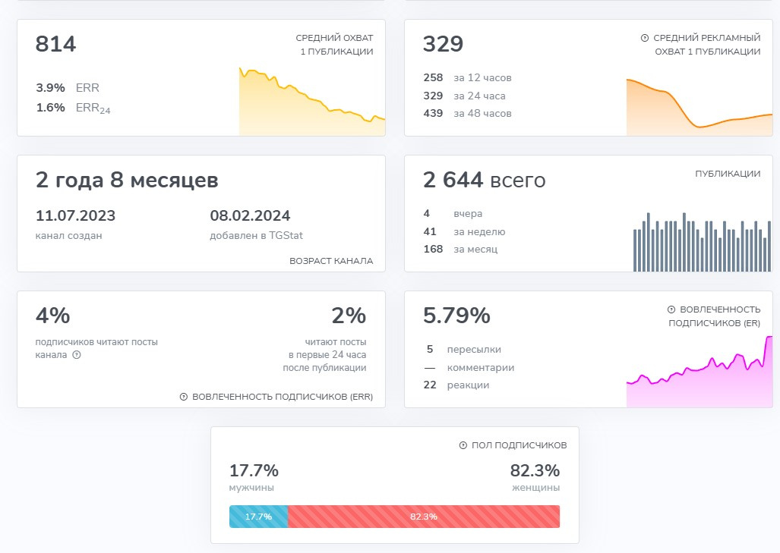Screen dimensions: 780x553
Task: Click the magenta ER engagement chart
Action: [x=699, y=372]
